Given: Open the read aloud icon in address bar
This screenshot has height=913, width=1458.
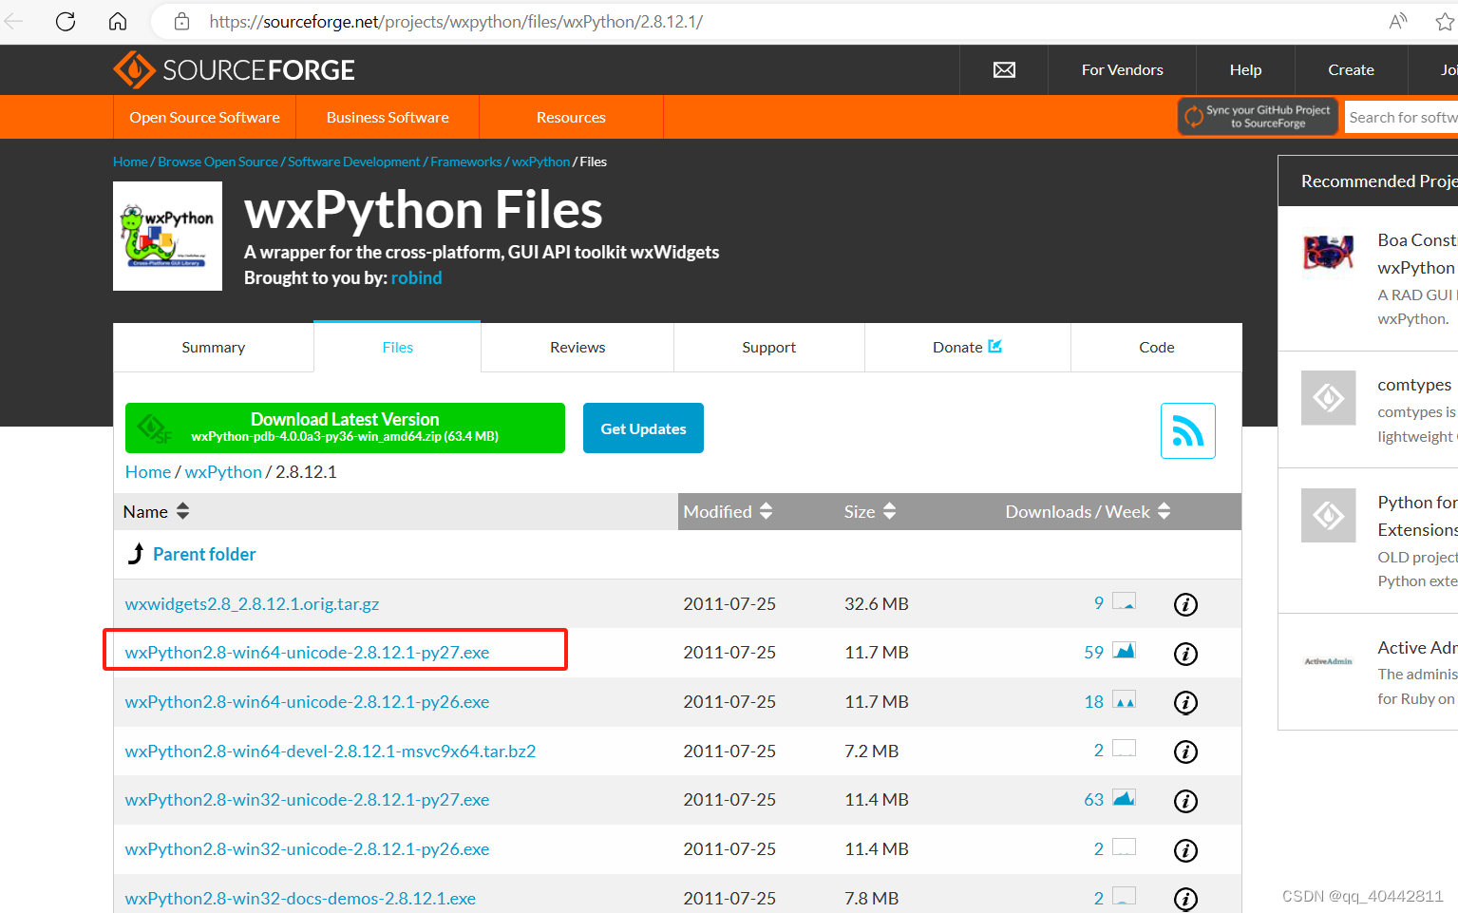Looking at the screenshot, I should click(1398, 21).
